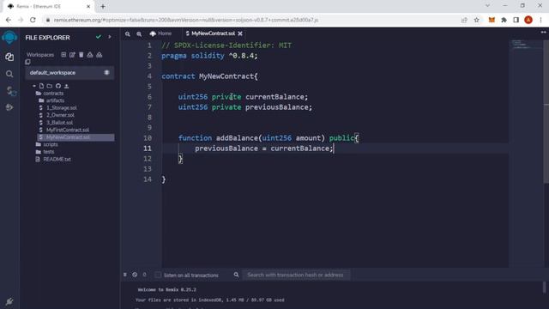Zoom out the editor font

[x=128, y=34]
